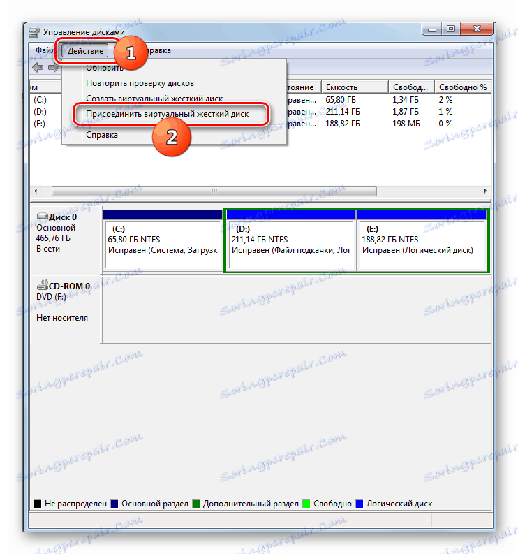Sort by Емкость column header

pos(355,87)
